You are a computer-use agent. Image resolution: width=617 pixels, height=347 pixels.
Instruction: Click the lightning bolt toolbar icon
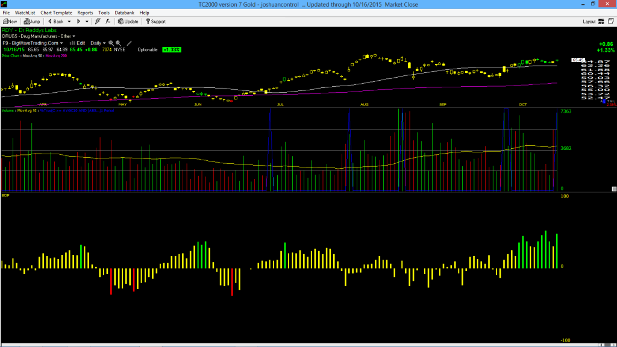pyautogui.click(x=98, y=22)
